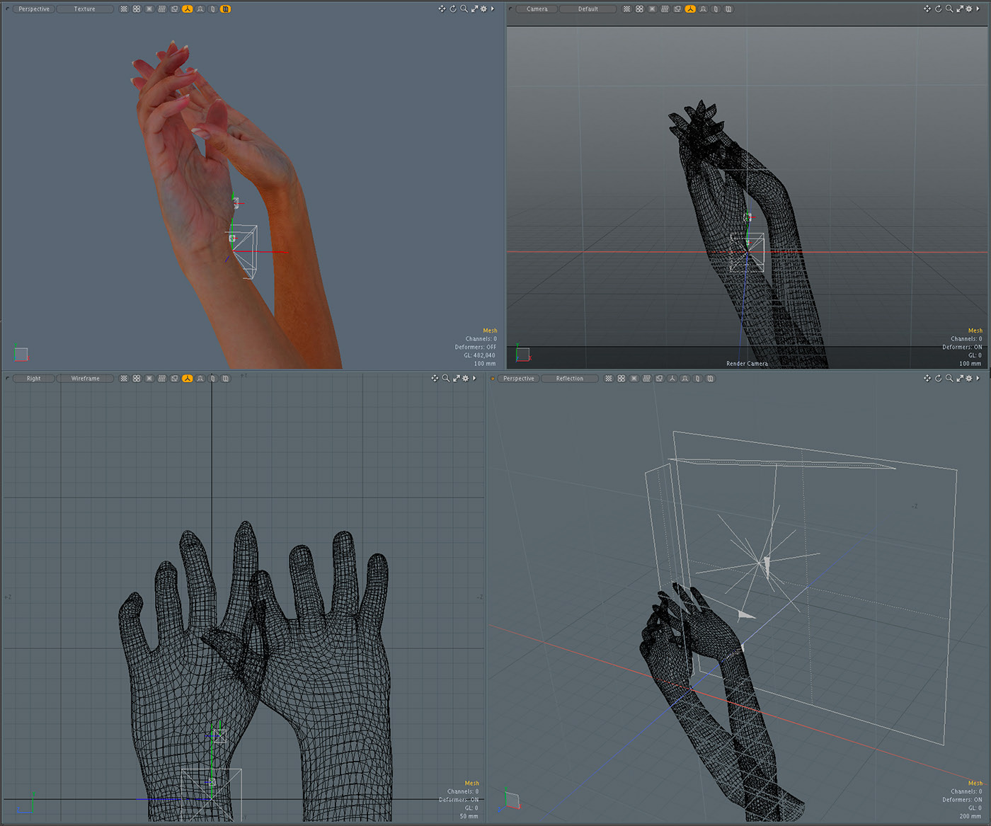Expand the arrow menu in Camera viewport
This screenshot has width=991, height=826.
pyautogui.click(x=979, y=9)
